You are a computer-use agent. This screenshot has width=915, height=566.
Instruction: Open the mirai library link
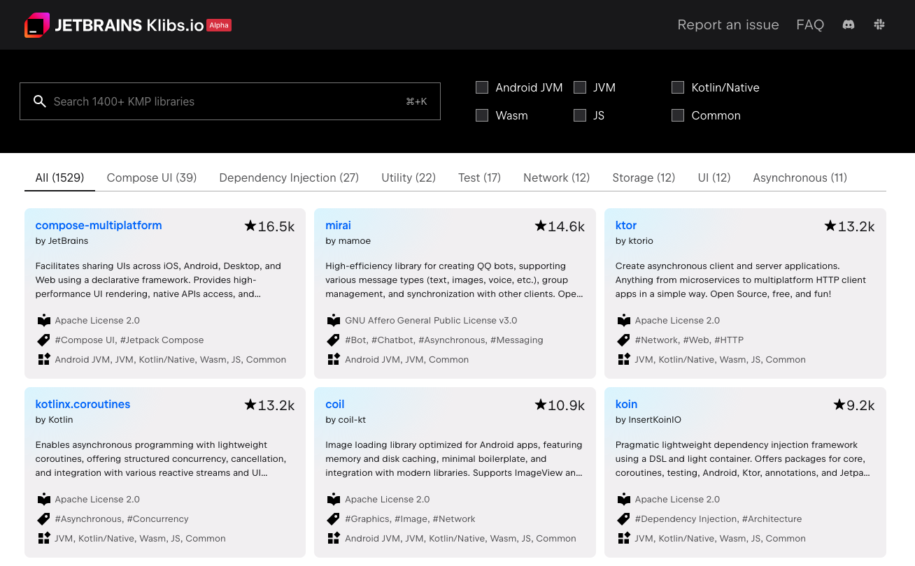(338, 225)
